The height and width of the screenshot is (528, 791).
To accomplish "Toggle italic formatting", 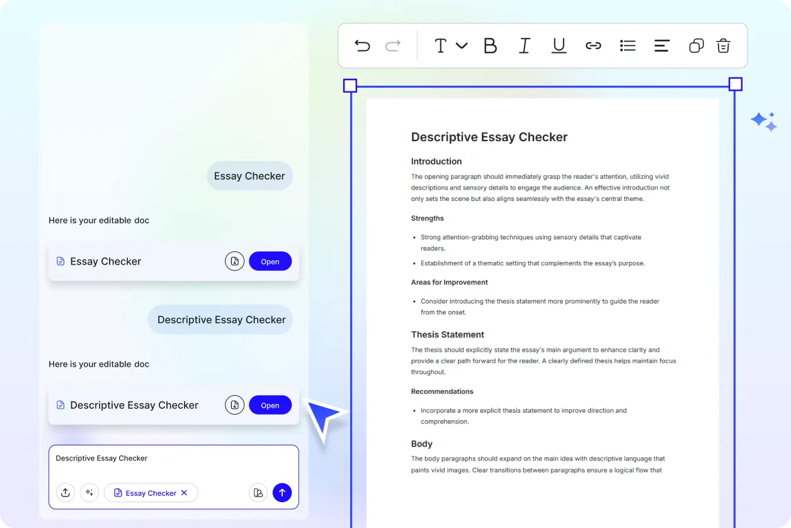I will click(x=524, y=45).
